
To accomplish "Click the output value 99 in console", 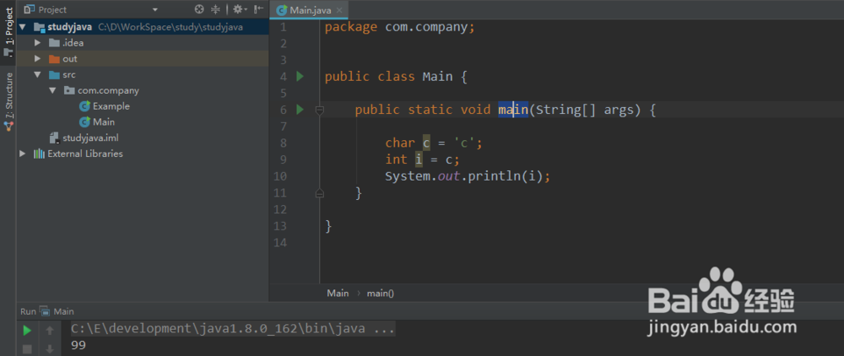I will pyautogui.click(x=78, y=345).
